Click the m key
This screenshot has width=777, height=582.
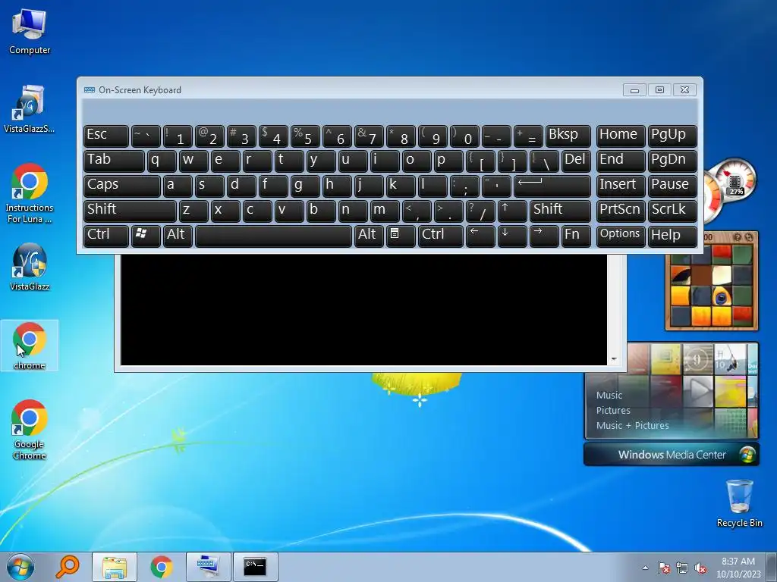[385, 211]
